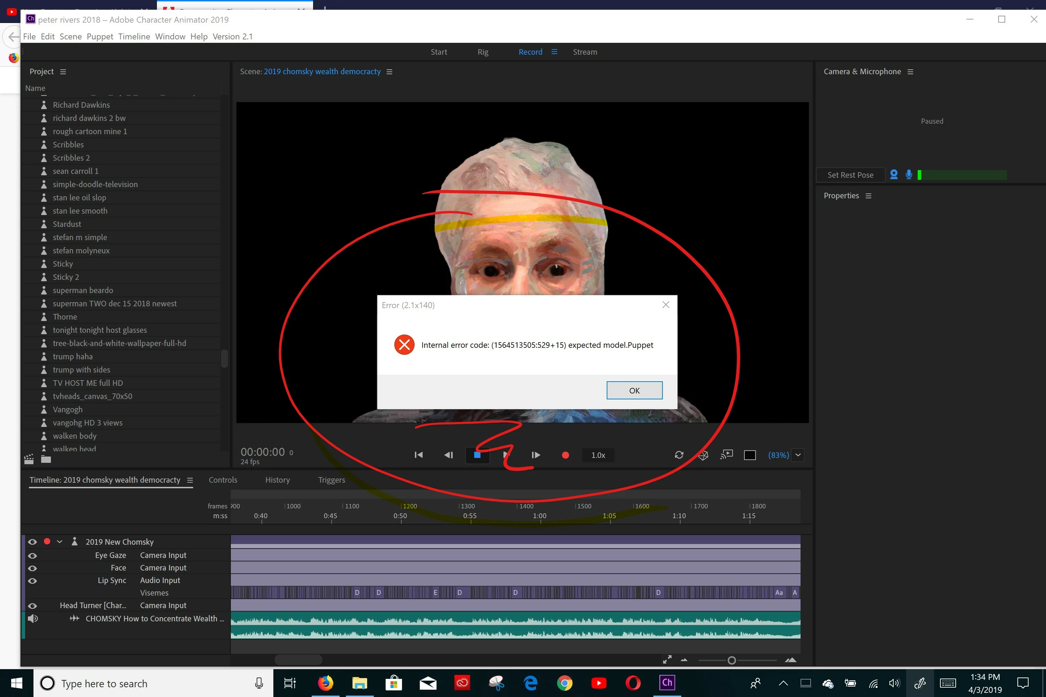The width and height of the screenshot is (1046, 697).
Task: Hide Eye Gaze behavior track
Action: [x=32, y=556]
